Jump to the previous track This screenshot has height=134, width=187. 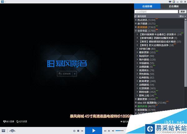coord(82,131)
